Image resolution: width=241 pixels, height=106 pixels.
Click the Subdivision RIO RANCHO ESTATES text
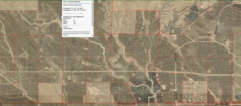73,18
